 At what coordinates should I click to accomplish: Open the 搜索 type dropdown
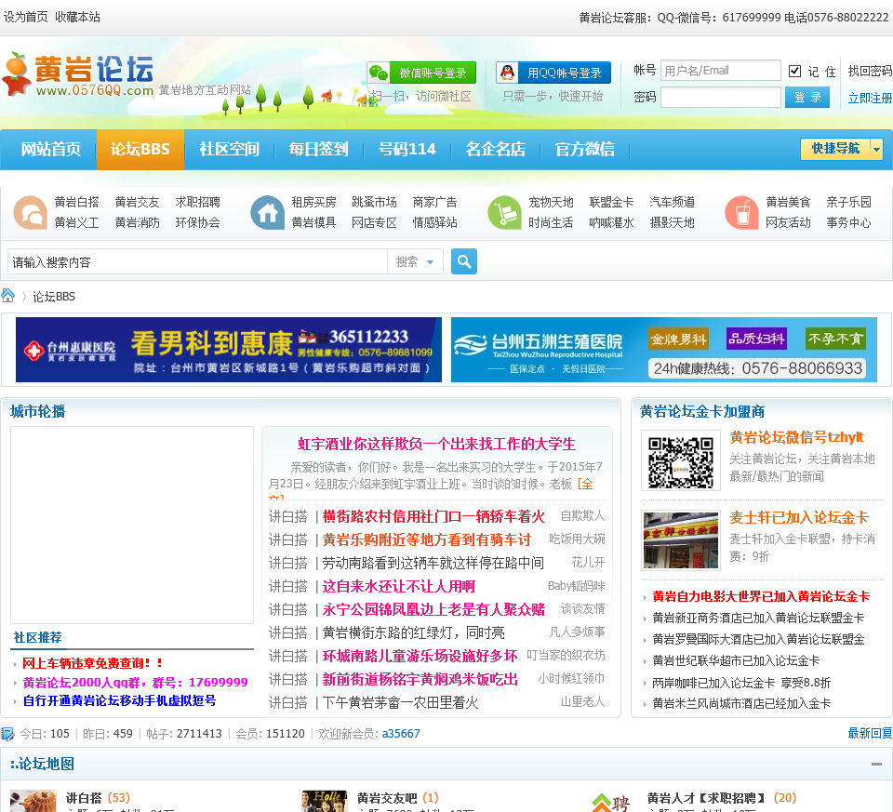click(415, 262)
